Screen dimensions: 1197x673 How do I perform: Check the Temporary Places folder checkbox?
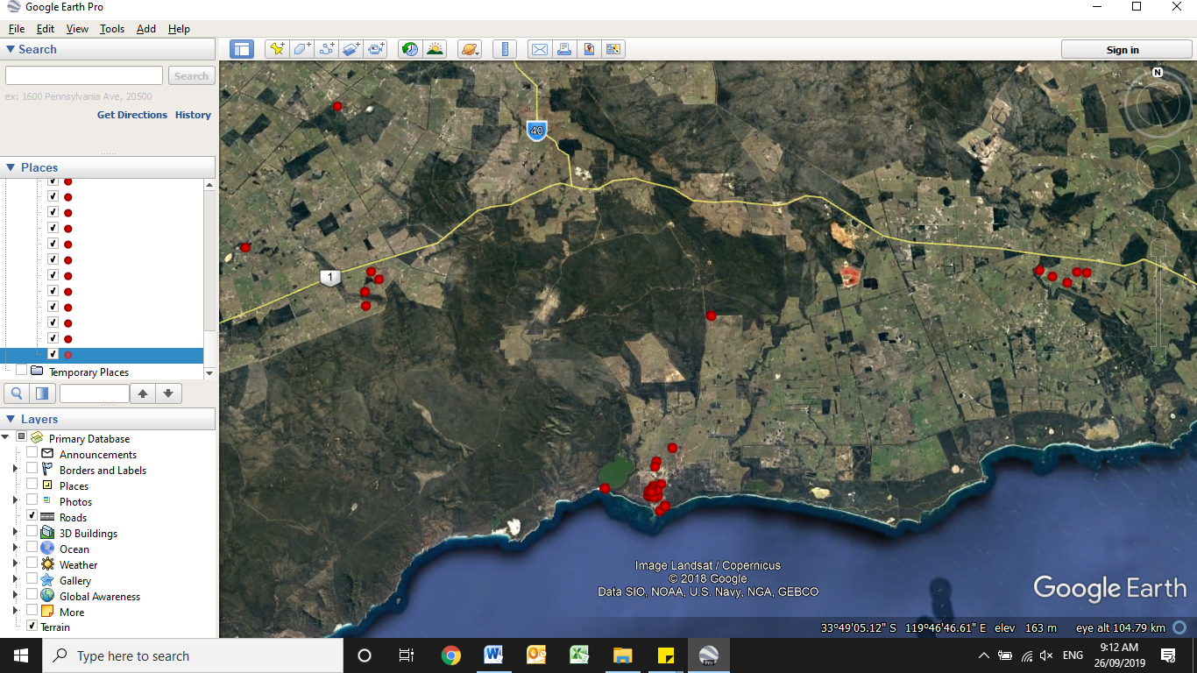pyautogui.click(x=21, y=371)
